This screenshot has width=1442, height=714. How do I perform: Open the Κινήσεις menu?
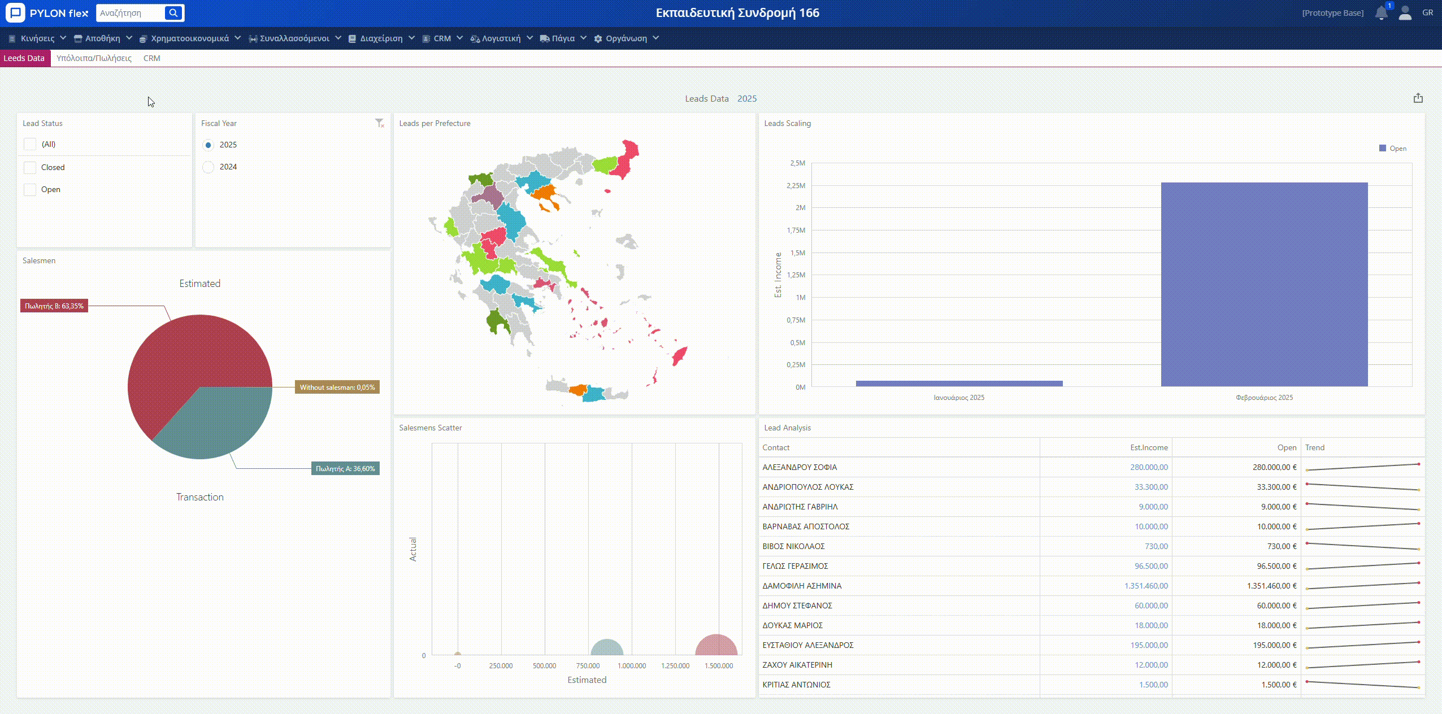tap(37, 38)
